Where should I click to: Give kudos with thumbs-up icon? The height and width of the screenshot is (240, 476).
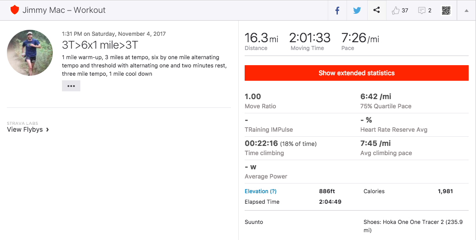pos(396,10)
